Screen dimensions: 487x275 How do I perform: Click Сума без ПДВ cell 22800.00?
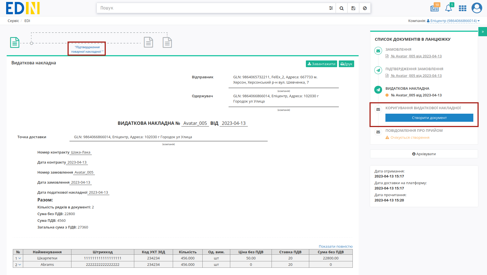331,258
